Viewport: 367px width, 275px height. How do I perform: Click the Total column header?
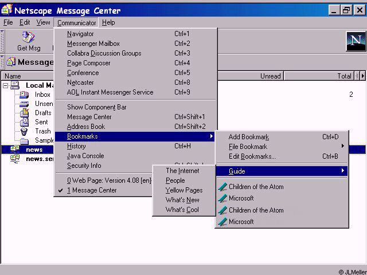point(319,76)
